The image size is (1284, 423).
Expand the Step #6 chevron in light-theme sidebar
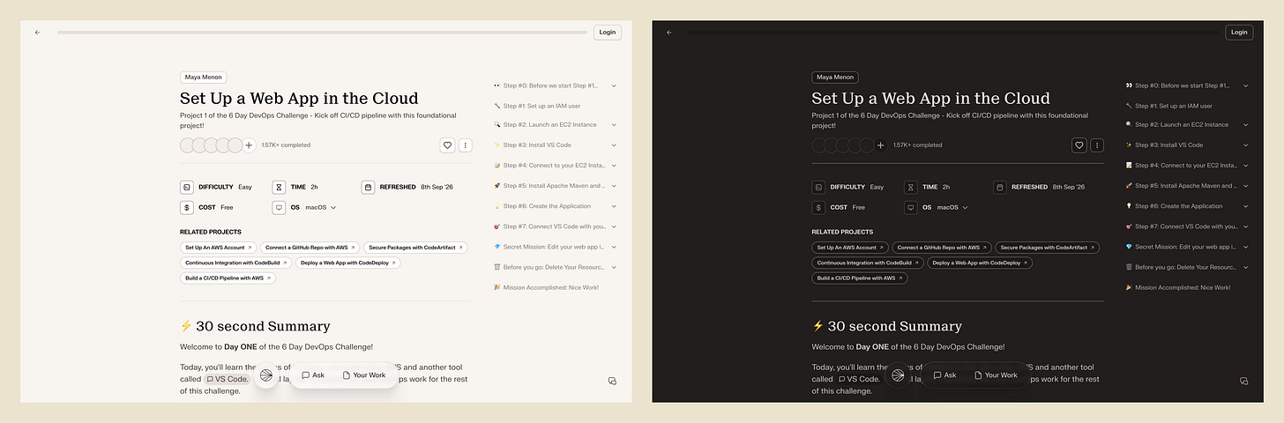pyautogui.click(x=614, y=206)
